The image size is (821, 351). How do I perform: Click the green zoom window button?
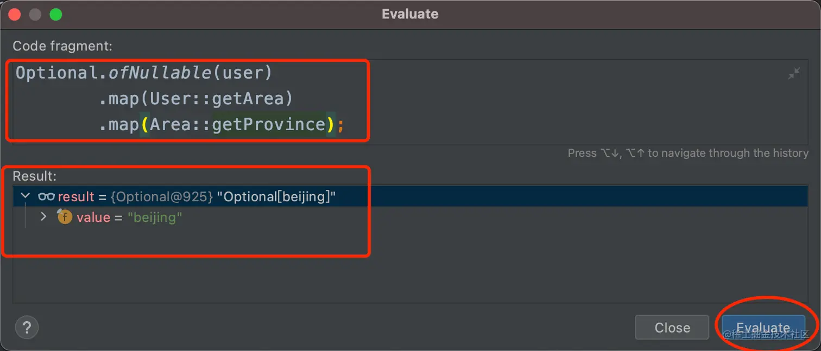56,14
